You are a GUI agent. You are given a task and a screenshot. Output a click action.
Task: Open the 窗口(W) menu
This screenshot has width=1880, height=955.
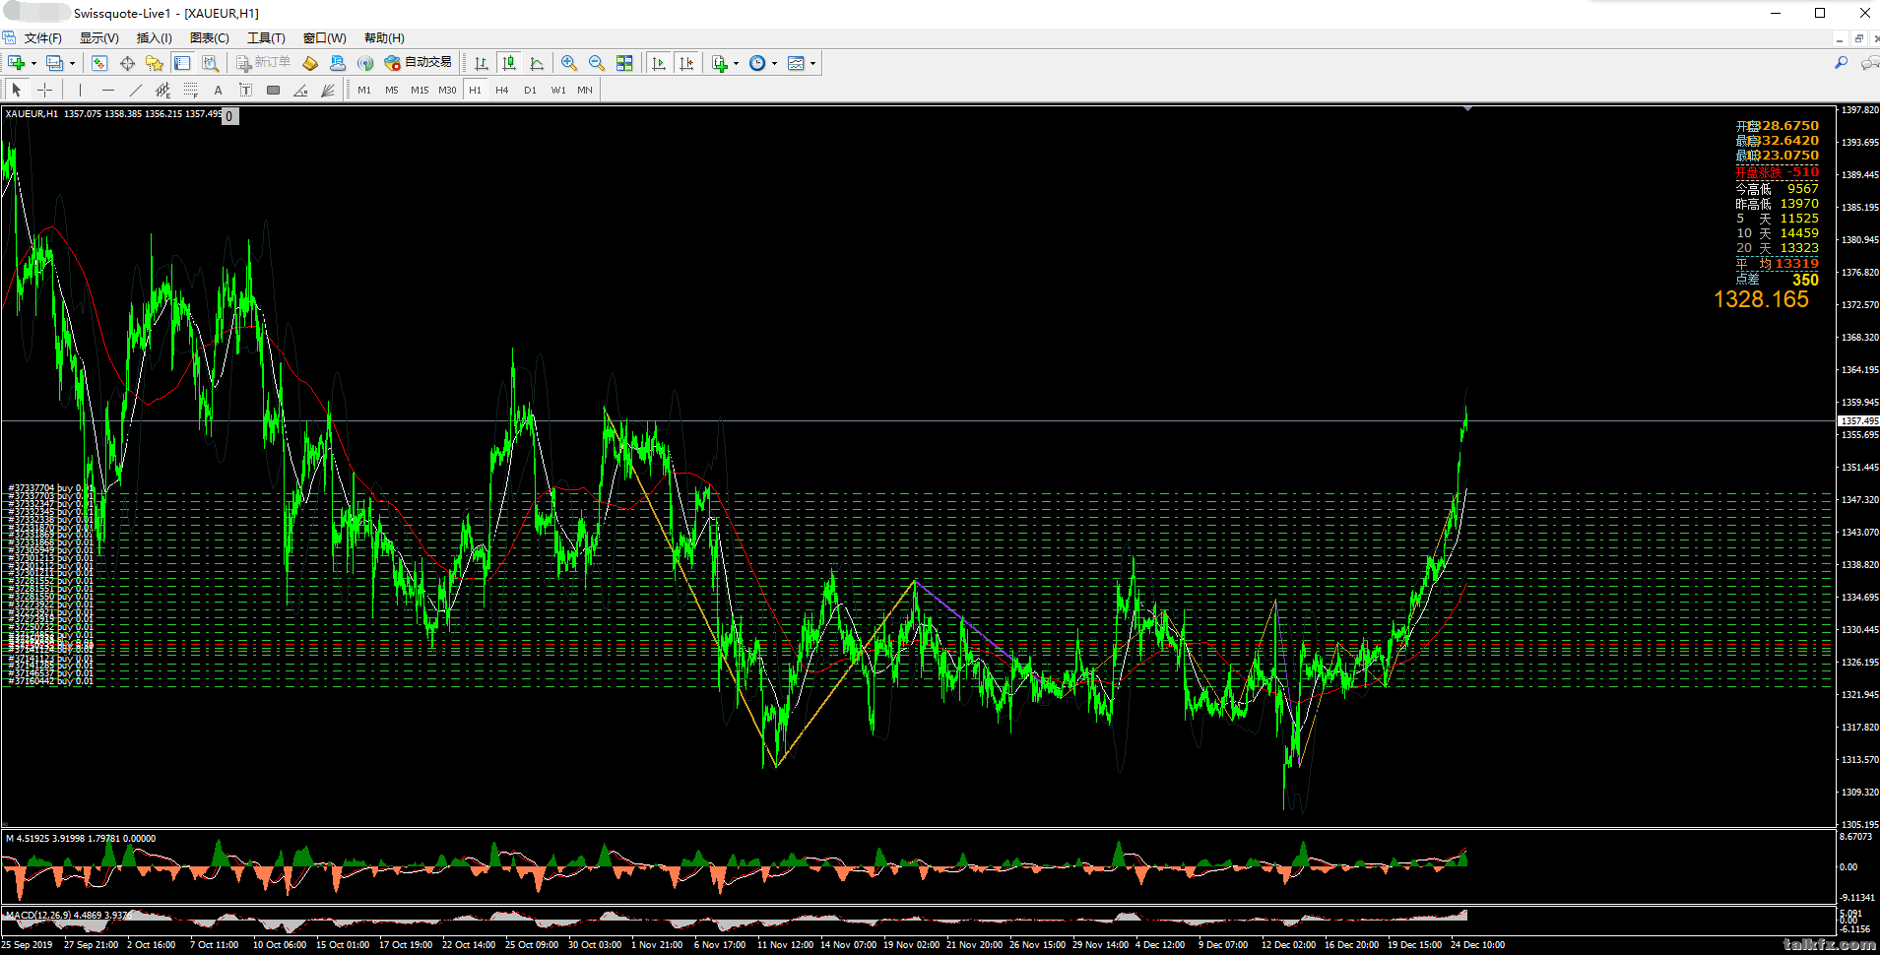pyautogui.click(x=324, y=38)
